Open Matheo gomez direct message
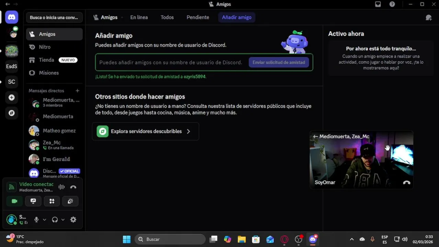This screenshot has height=247, width=439. click(x=54, y=131)
